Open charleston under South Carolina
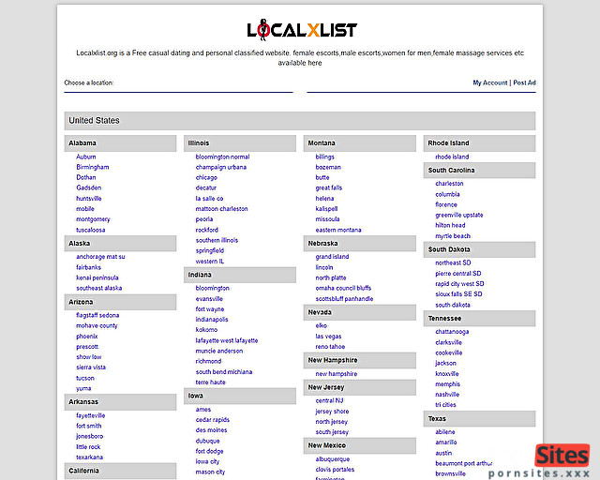This screenshot has height=480, width=600. click(449, 184)
